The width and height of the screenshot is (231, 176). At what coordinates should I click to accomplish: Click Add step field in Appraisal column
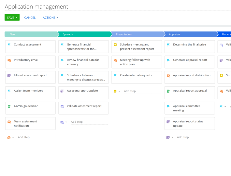point(195,137)
